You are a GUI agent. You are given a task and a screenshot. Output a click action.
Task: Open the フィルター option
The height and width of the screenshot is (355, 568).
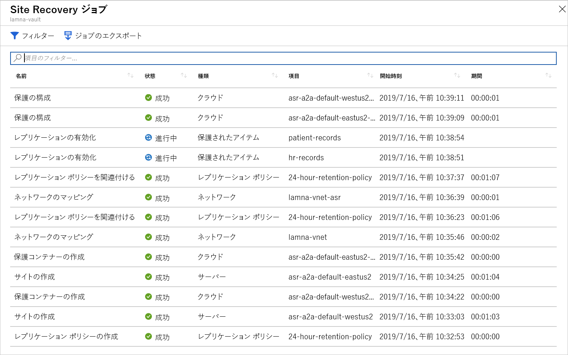click(32, 36)
